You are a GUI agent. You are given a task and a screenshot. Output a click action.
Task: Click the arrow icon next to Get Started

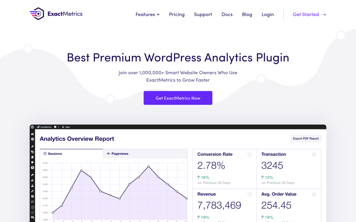pos(324,15)
